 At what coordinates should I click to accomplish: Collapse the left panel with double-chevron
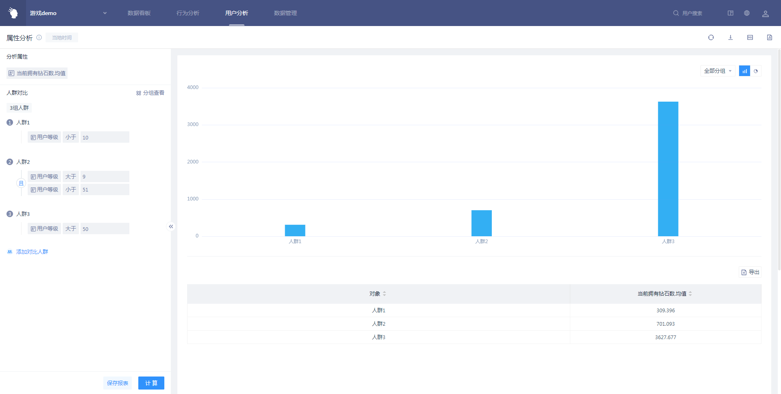tap(171, 226)
